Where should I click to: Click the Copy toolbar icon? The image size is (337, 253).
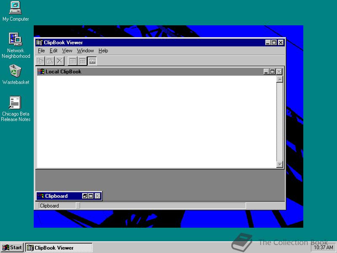40,61
